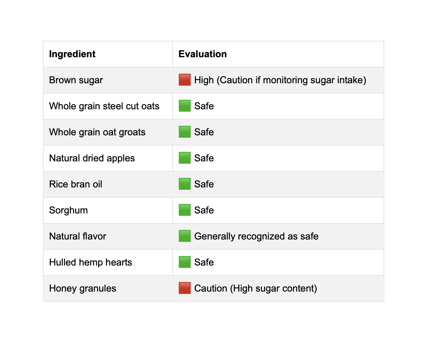Screen dimensions: 423x344
Task: Select the Ingredient column header
Action: pyautogui.click(x=108, y=54)
